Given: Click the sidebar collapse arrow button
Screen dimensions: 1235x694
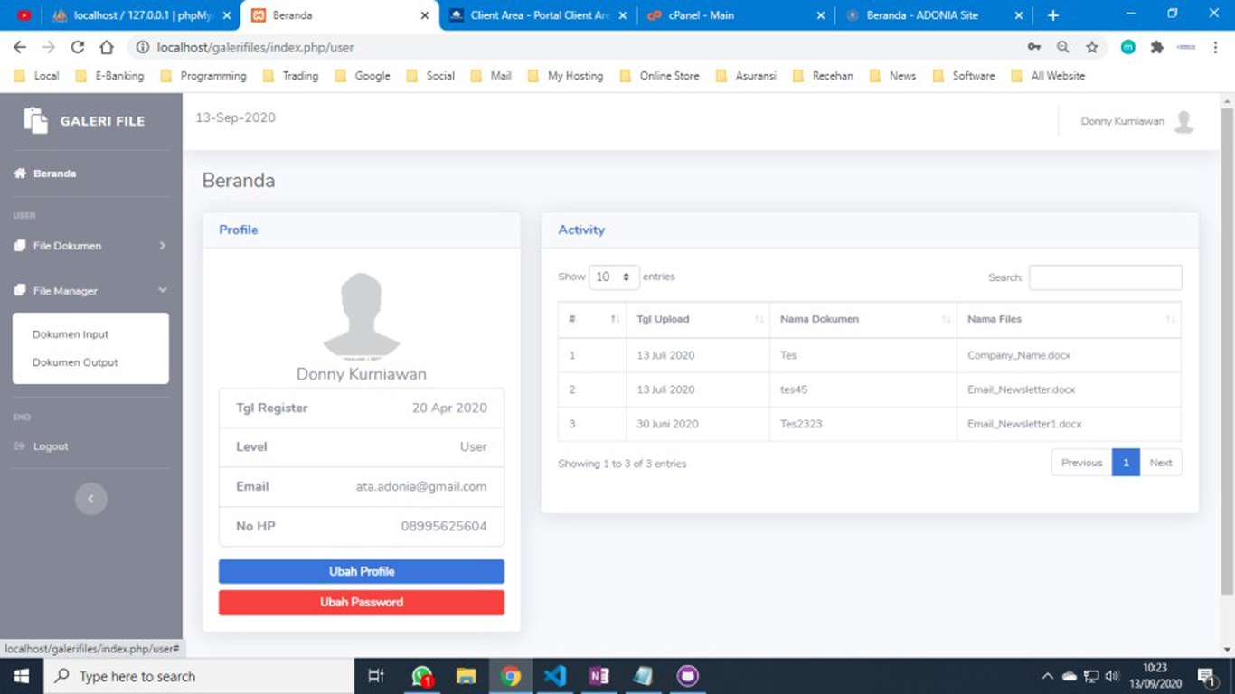Looking at the screenshot, I should click(90, 499).
